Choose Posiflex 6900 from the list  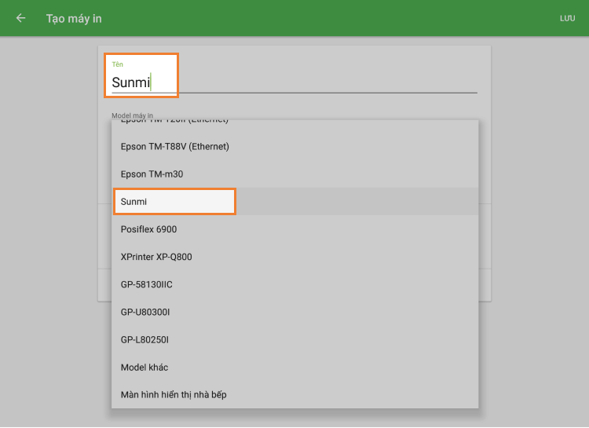click(148, 229)
